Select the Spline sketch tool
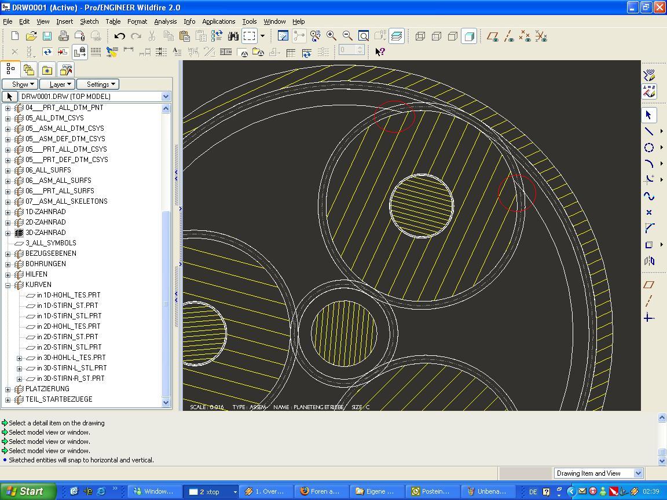The height and width of the screenshot is (500, 667). coord(648,196)
